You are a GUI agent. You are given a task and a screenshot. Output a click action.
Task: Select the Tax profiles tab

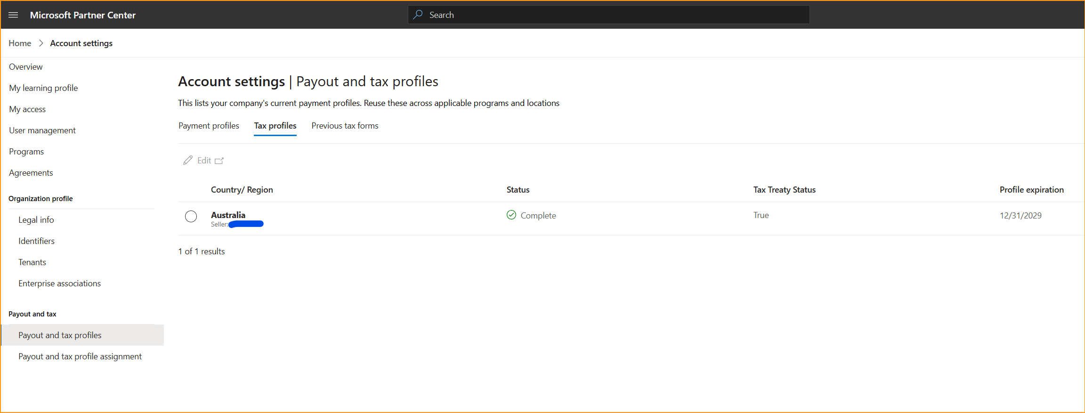pos(275,126)
